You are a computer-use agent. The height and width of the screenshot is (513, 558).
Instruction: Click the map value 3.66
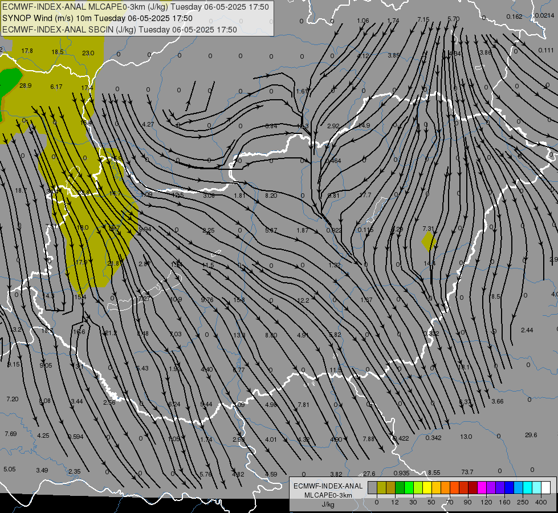tap(497, 401)
